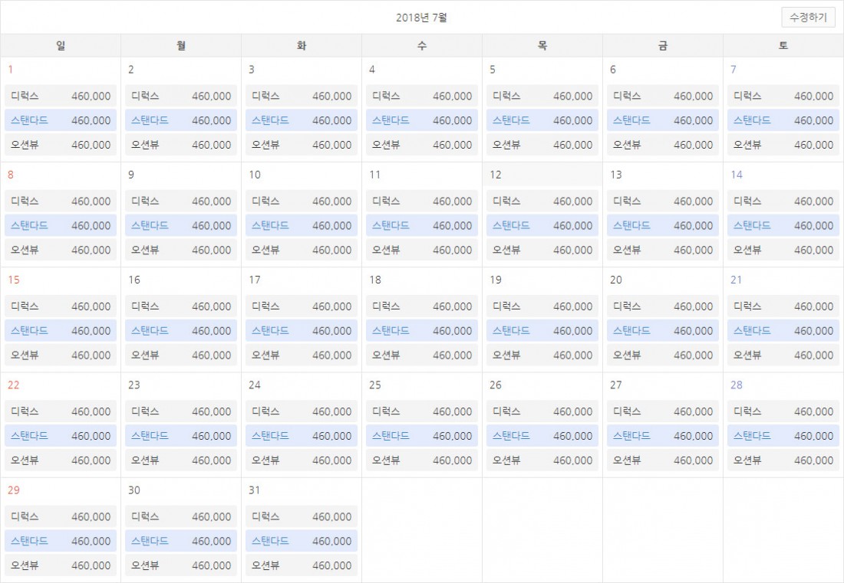844x583 pixels.
Task: Click the 수정하기 edit button
Action: [x=808, y=18]
